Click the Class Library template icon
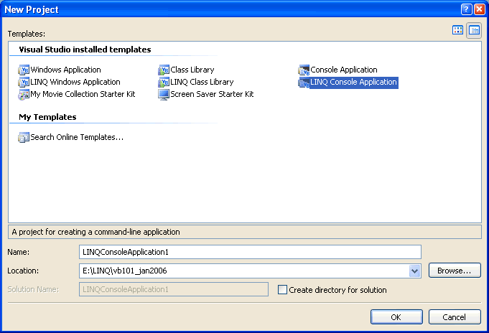The image size is (489, 333). tap(164, 70)
